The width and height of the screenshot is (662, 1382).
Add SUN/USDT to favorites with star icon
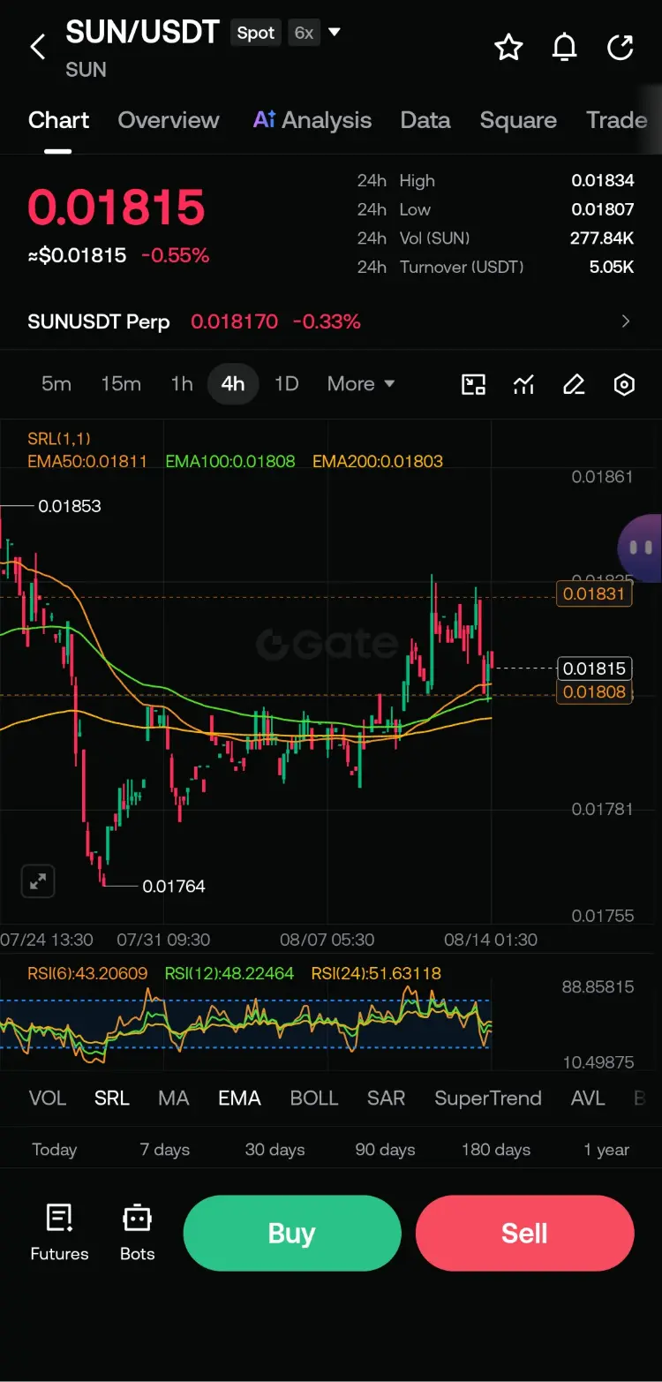508,47
